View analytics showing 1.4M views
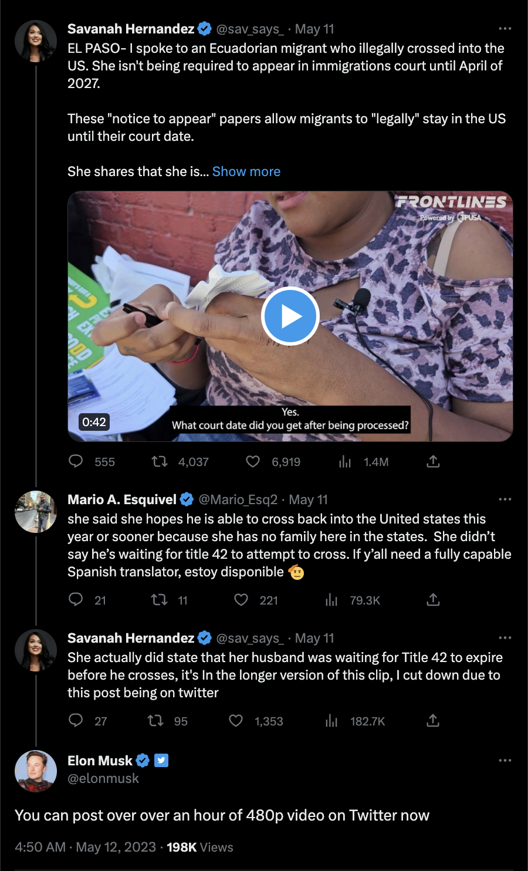528x871 pixels. pos(345,462)
